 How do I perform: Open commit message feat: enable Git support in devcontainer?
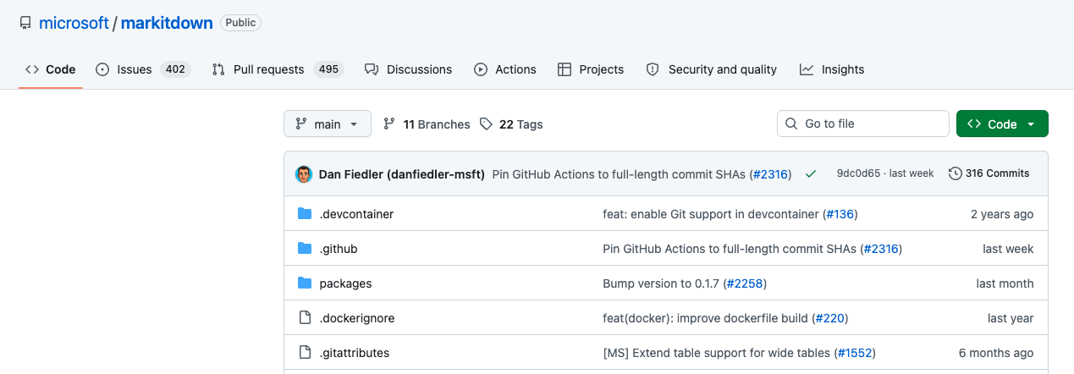(x=711, y=214)
